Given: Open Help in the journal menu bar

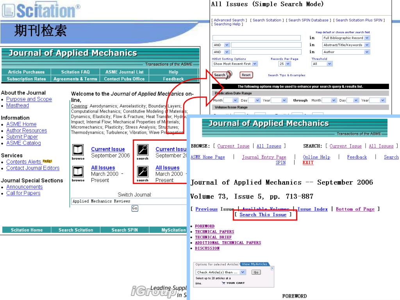Looking at the screenshot, I should (x=173, y=72).
